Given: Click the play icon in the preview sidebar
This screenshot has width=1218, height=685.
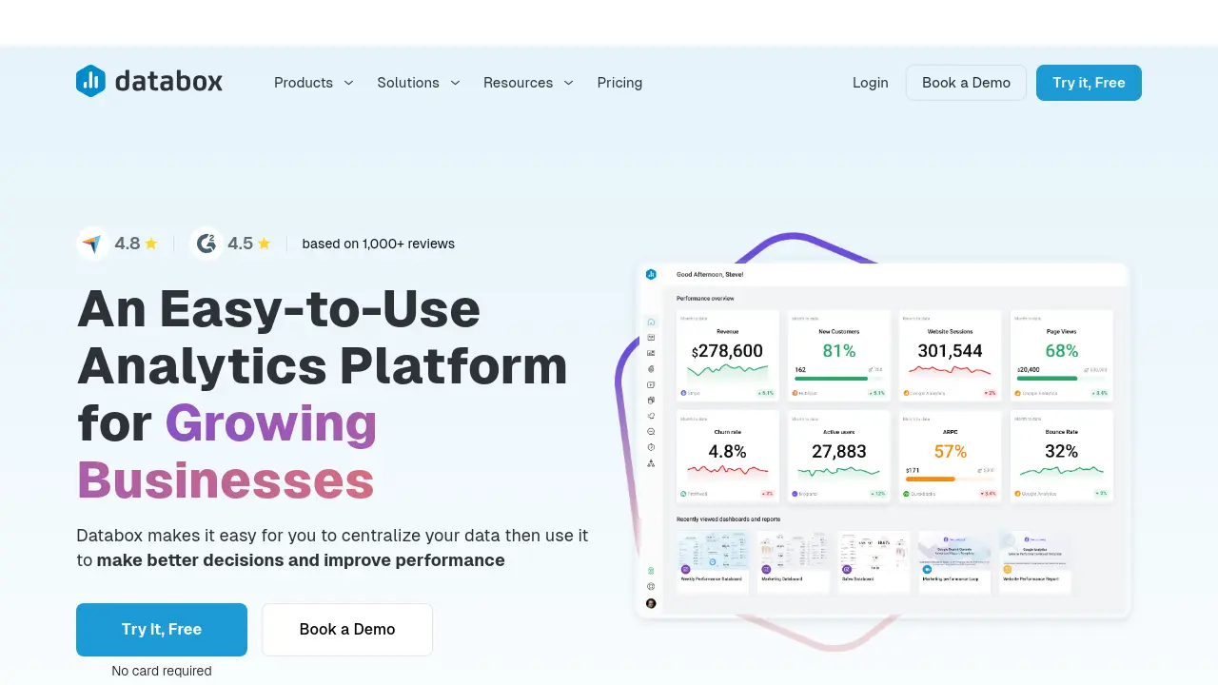Looking at the screenshot, I should coord(651,384).
